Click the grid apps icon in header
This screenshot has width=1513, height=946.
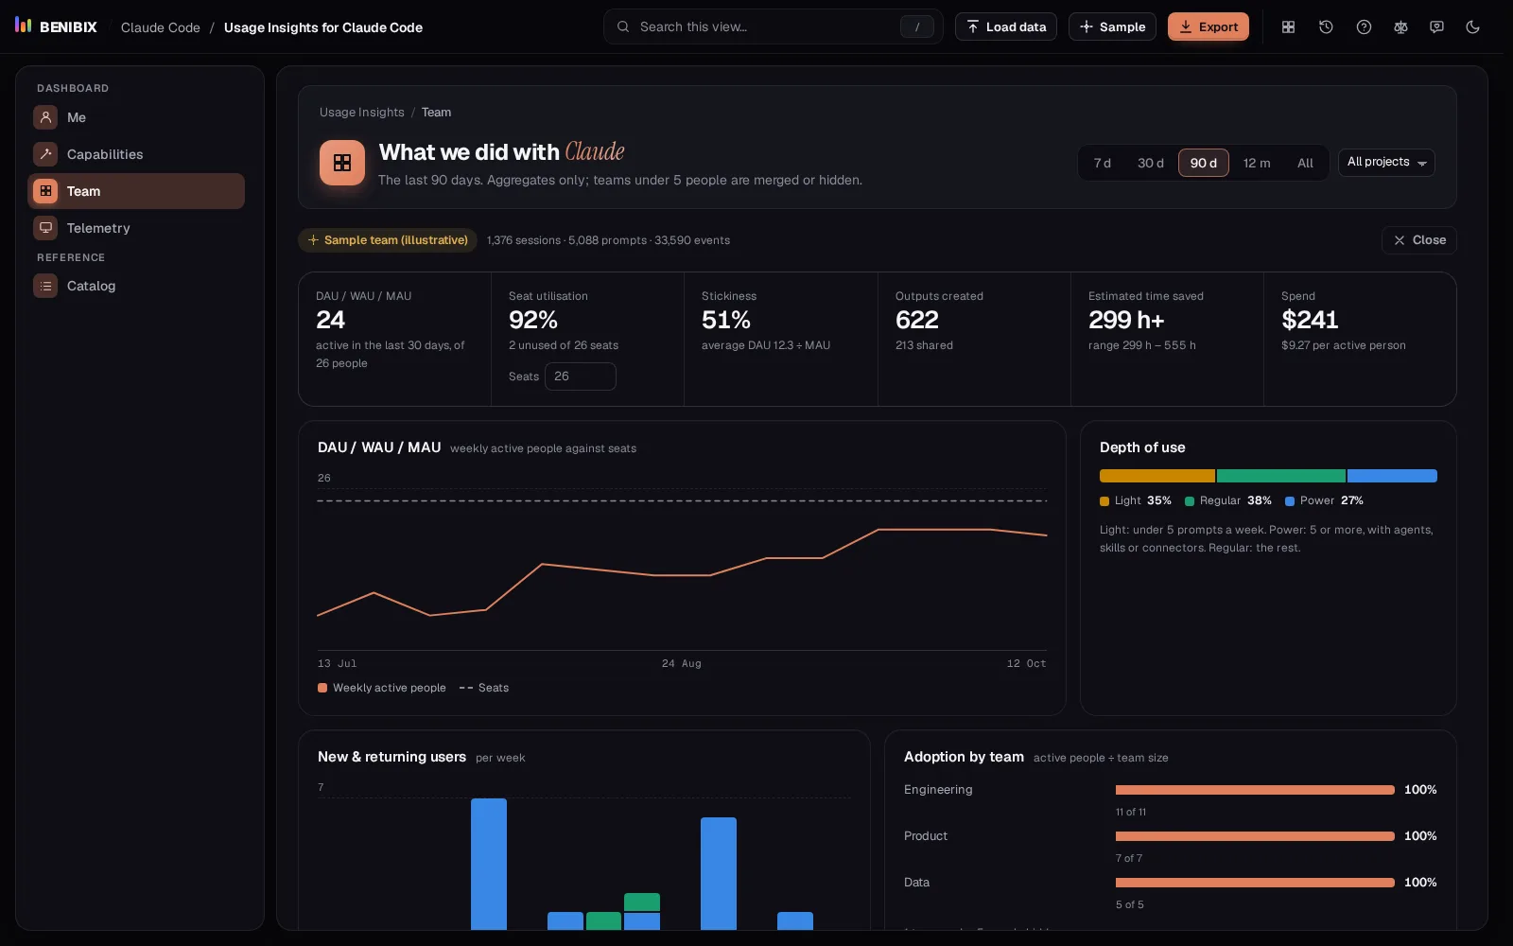click(x=1288, y=27)
